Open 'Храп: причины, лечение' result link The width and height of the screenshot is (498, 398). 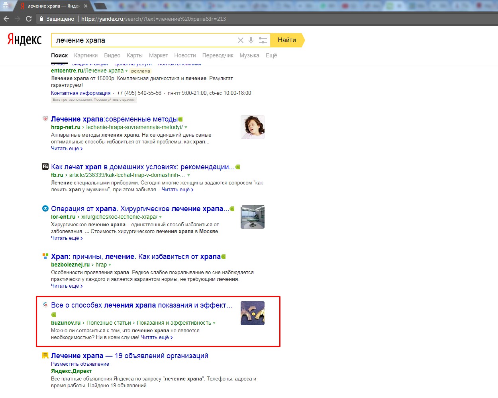point(136,257)
